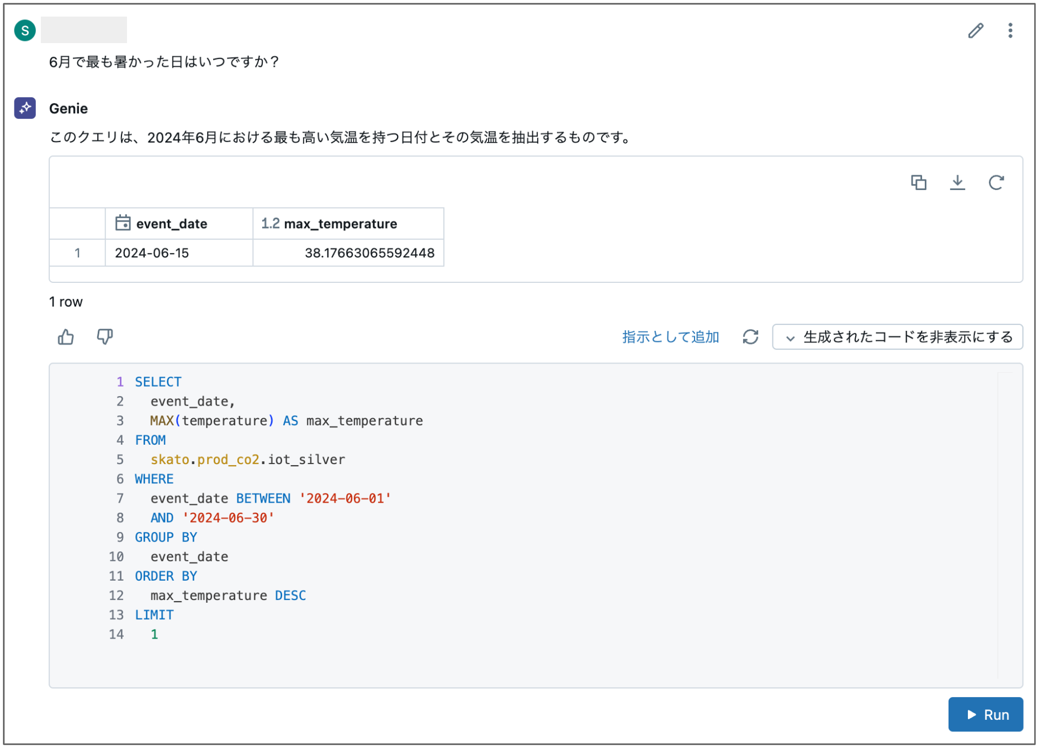Screen dimensions: 1038x748
Task: Click the table name skato.prod_co2.iot_silver
Action: click(247, 459)
